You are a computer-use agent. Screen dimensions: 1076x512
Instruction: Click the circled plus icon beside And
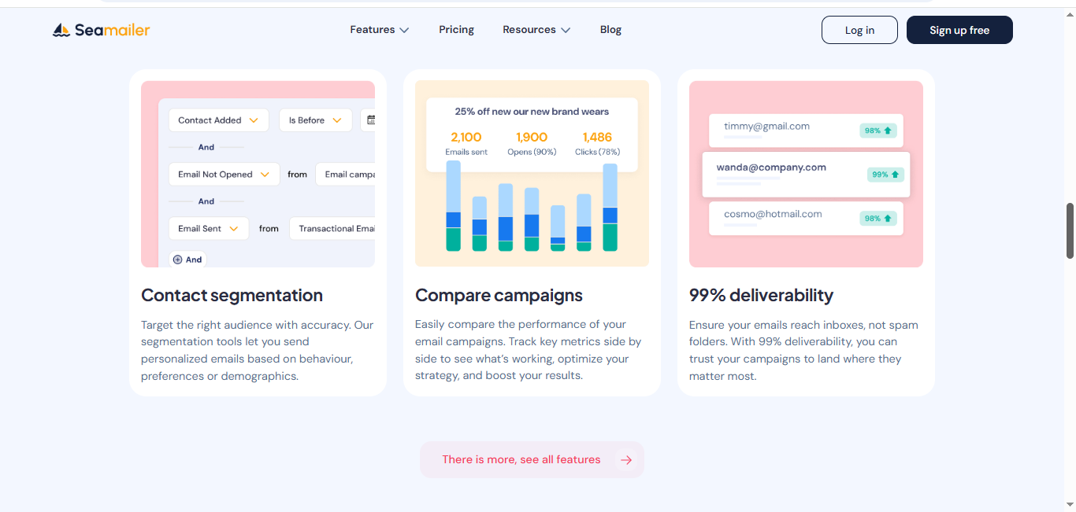[x=177, y=260]
